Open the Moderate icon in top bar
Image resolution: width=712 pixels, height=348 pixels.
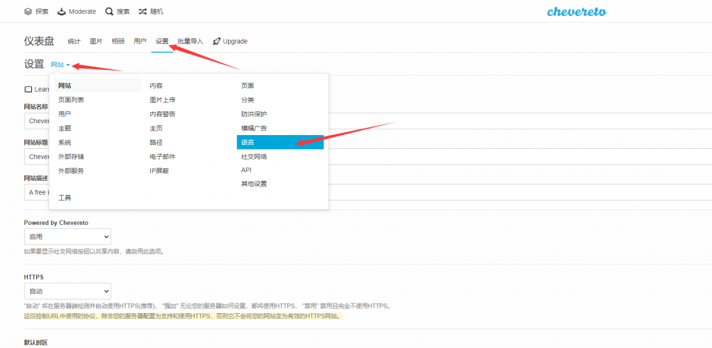(62, 12)
